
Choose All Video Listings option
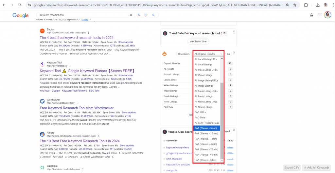click(x=207, y=75)
